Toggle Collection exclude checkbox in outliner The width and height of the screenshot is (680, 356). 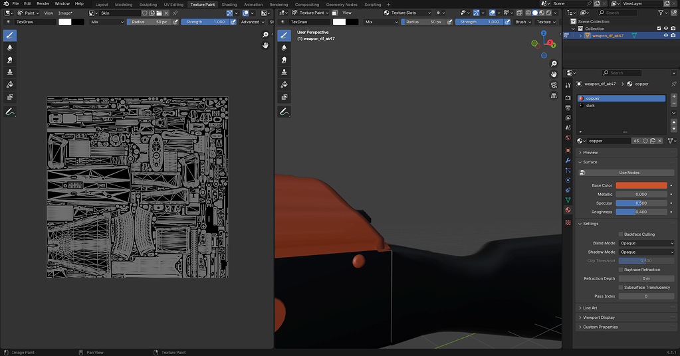tap(659, 29)
